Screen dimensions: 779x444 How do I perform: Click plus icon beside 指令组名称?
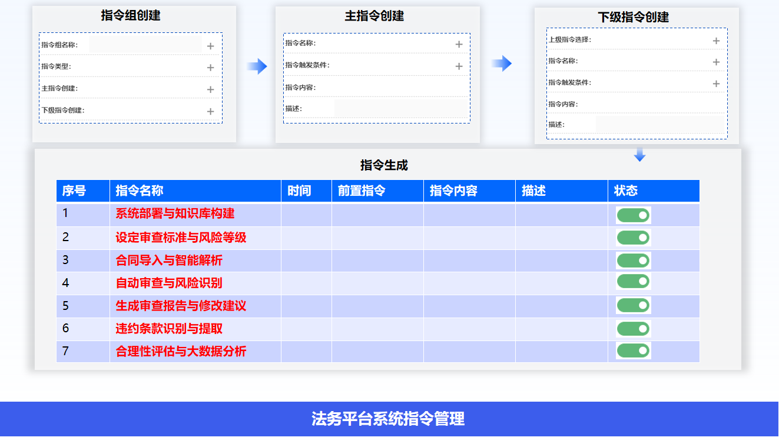click(x=210, y=46)
